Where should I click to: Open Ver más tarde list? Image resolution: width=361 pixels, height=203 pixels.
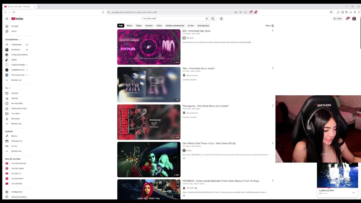tap(17, 103)
